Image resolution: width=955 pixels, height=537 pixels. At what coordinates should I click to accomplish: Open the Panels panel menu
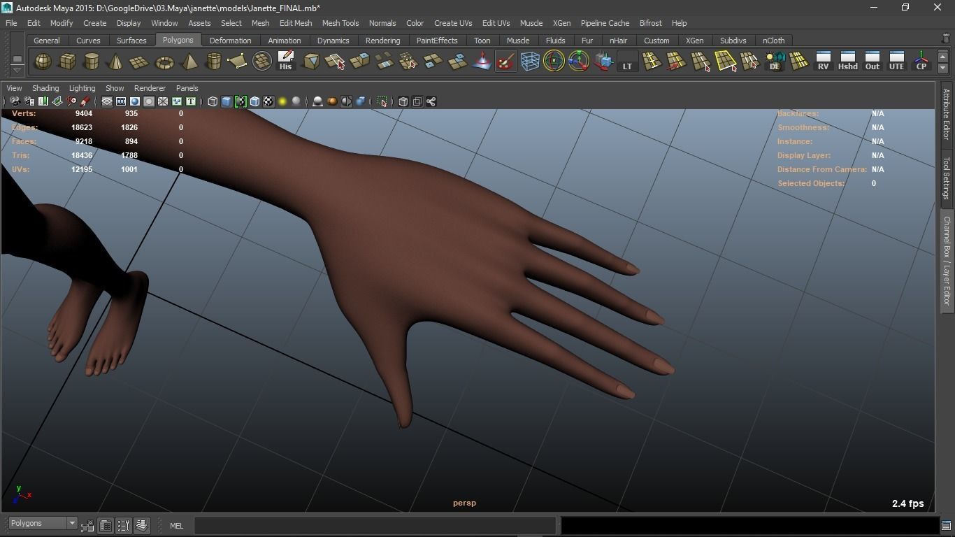click(x=187, y=88)
